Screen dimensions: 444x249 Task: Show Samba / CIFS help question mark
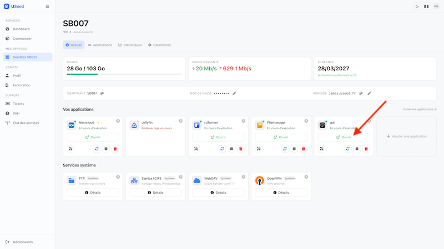[181, 177]
